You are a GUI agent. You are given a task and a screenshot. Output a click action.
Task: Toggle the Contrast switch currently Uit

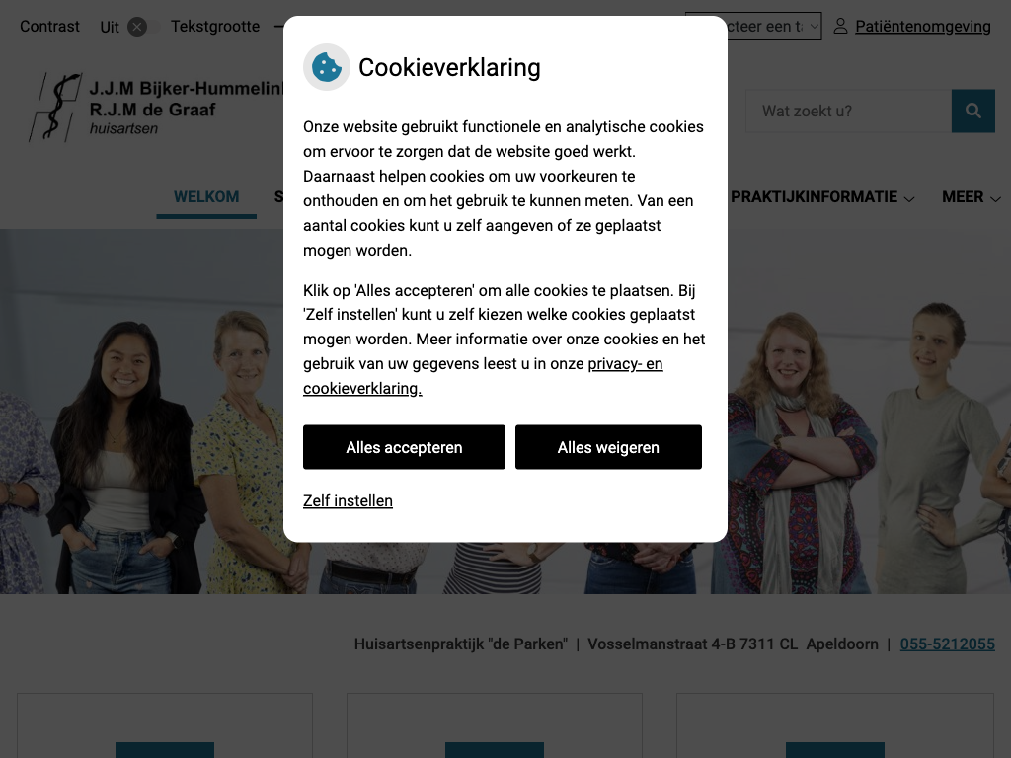click(x=142, y=27)
